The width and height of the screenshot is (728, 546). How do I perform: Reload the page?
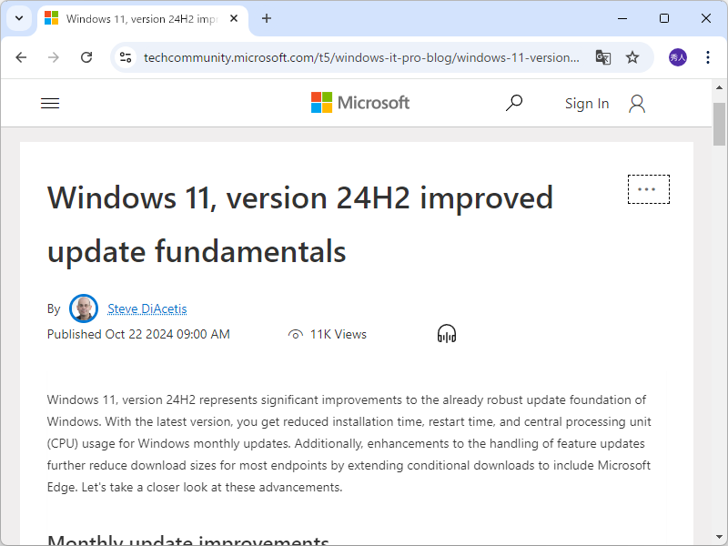click(86, 56)
